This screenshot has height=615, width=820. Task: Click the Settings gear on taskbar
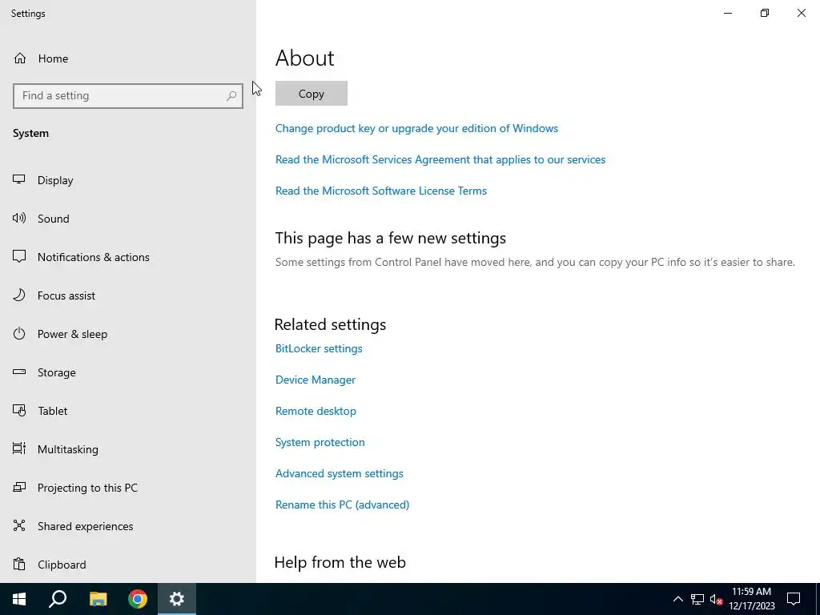(177, 599)
